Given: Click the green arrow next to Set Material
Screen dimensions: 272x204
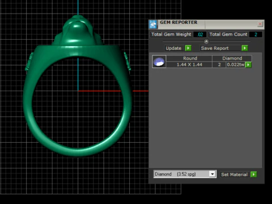Looking at the screenshot, I should tap(254, 175).
